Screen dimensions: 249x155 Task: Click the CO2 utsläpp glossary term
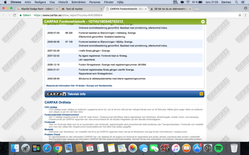tap(51, 107)
